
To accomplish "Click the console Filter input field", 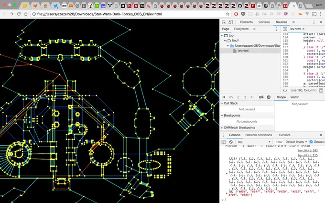I will (x=279, y=142).
